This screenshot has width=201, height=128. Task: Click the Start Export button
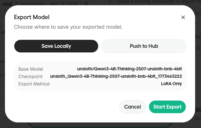point(167,107)
